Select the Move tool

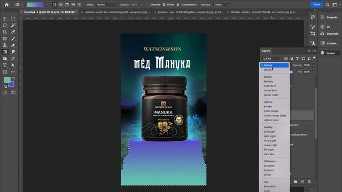click(5, 19)
